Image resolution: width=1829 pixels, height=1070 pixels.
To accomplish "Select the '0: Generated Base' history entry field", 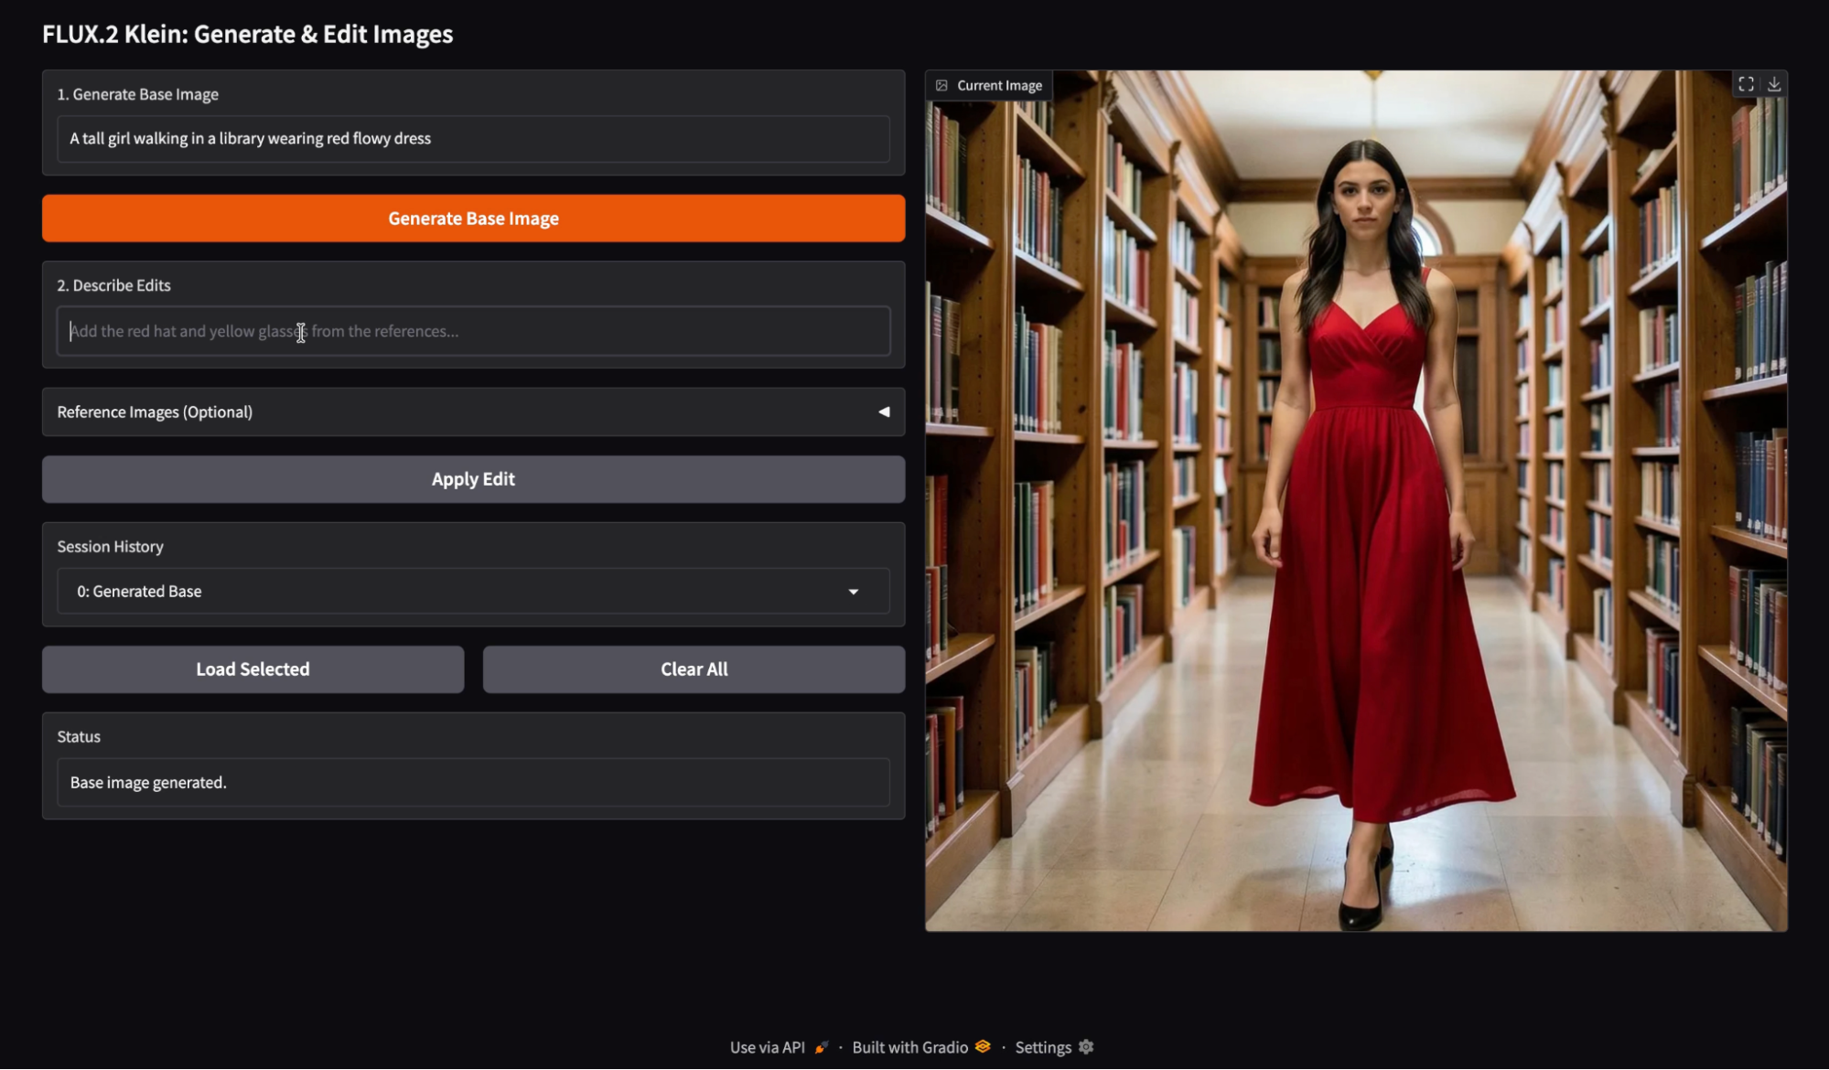I will [x=448, y=592].
